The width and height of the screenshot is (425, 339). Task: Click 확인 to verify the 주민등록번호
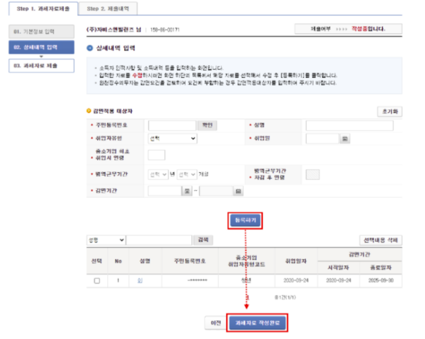207,125
